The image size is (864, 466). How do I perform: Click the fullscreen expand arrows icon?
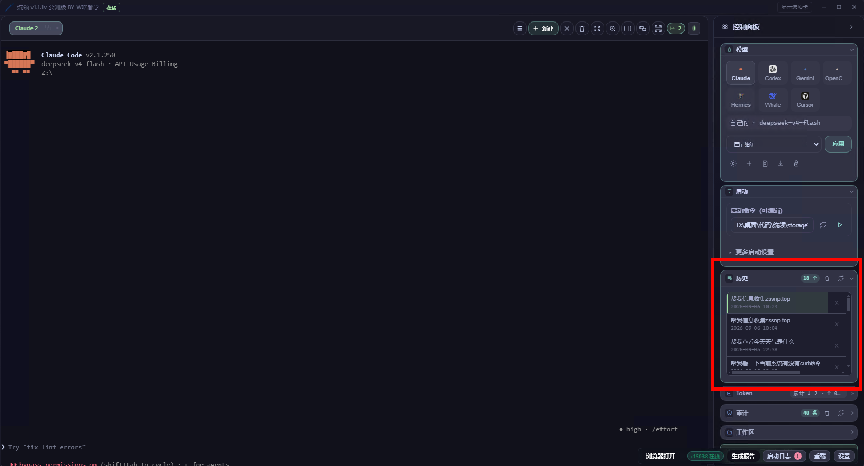658,29
